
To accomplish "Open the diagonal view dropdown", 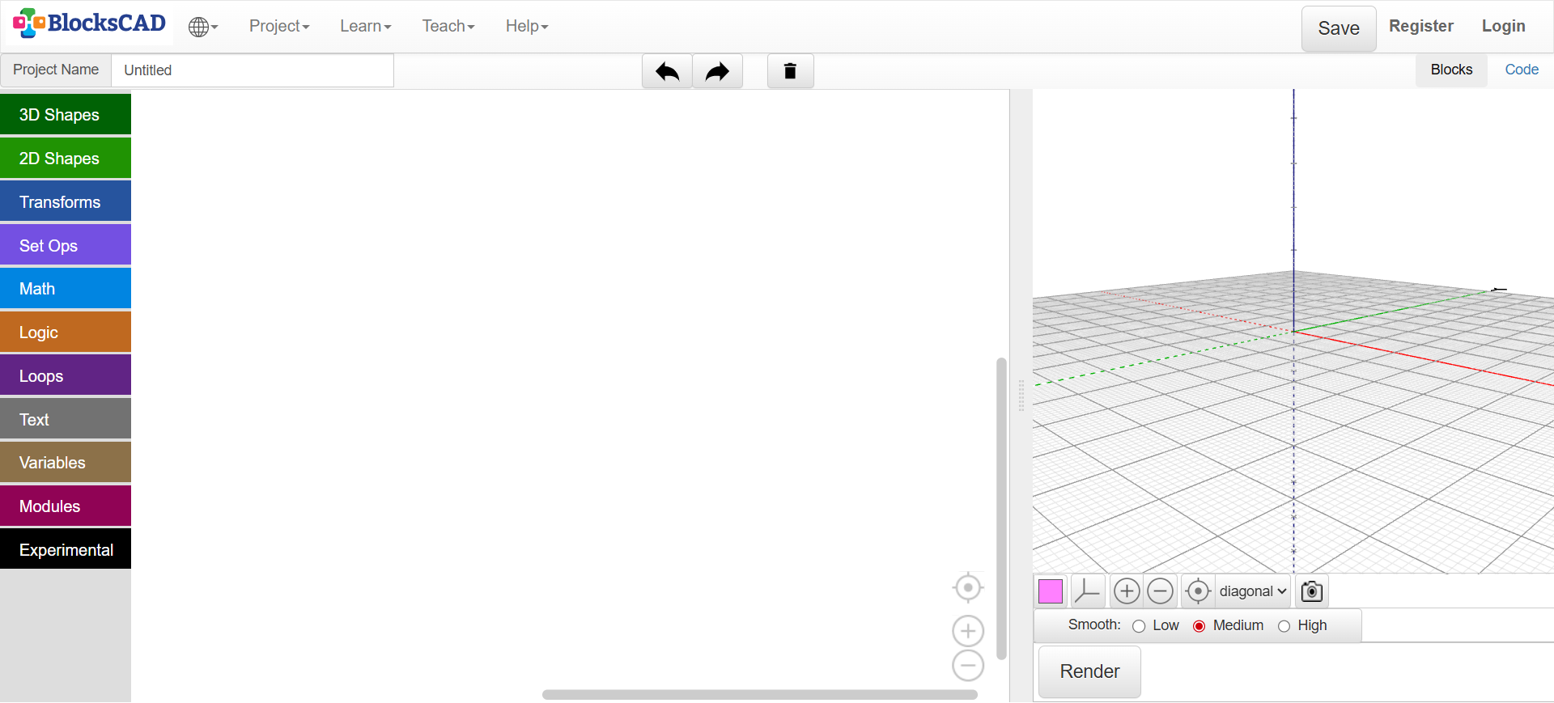I will [x=1252, y=591].
